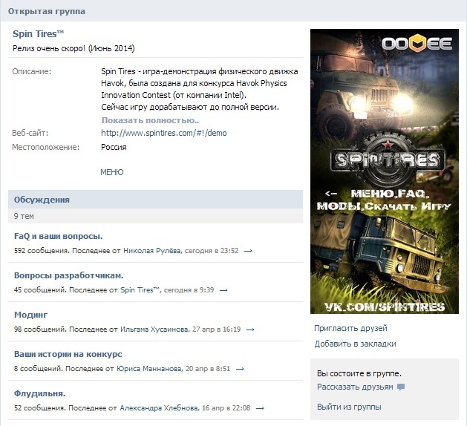Click arrow icon in Модинг topic row
Screen dimensions: 467x426
pos(250,330)
